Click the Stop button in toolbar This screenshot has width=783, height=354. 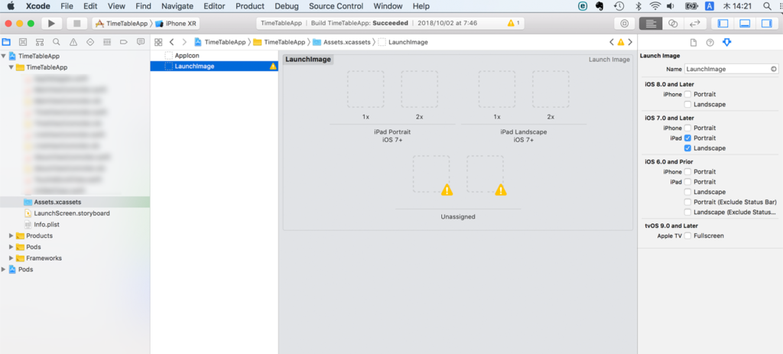pos(76,24)
